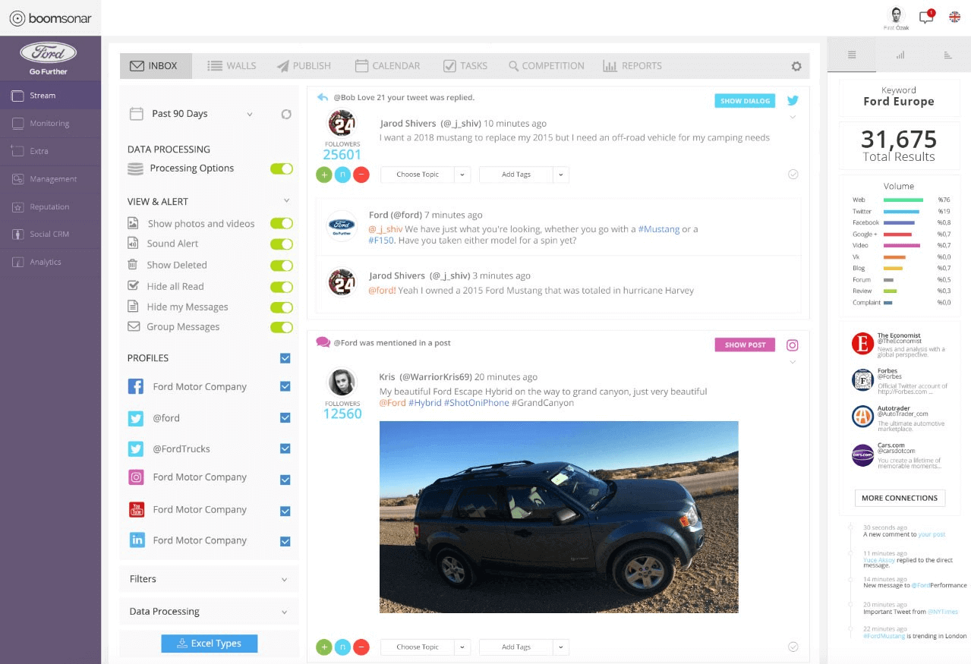
Task: Click the Twitter bird icon on Jarod's tweet
Action: (793, 100)
